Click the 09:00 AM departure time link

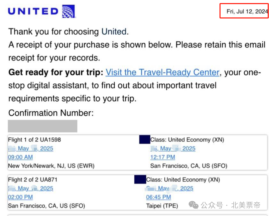click(21, 157)
